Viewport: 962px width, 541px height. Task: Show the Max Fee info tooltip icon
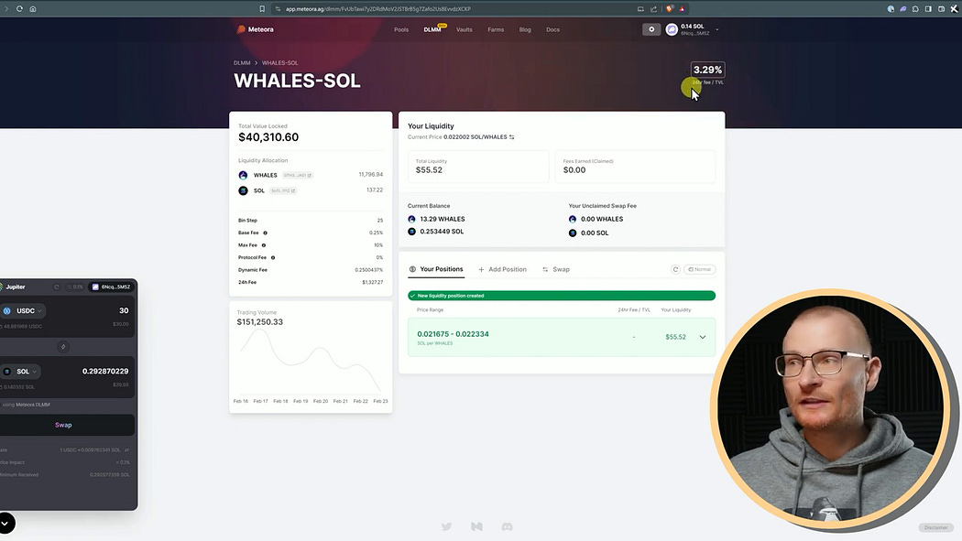coord(264,245)
